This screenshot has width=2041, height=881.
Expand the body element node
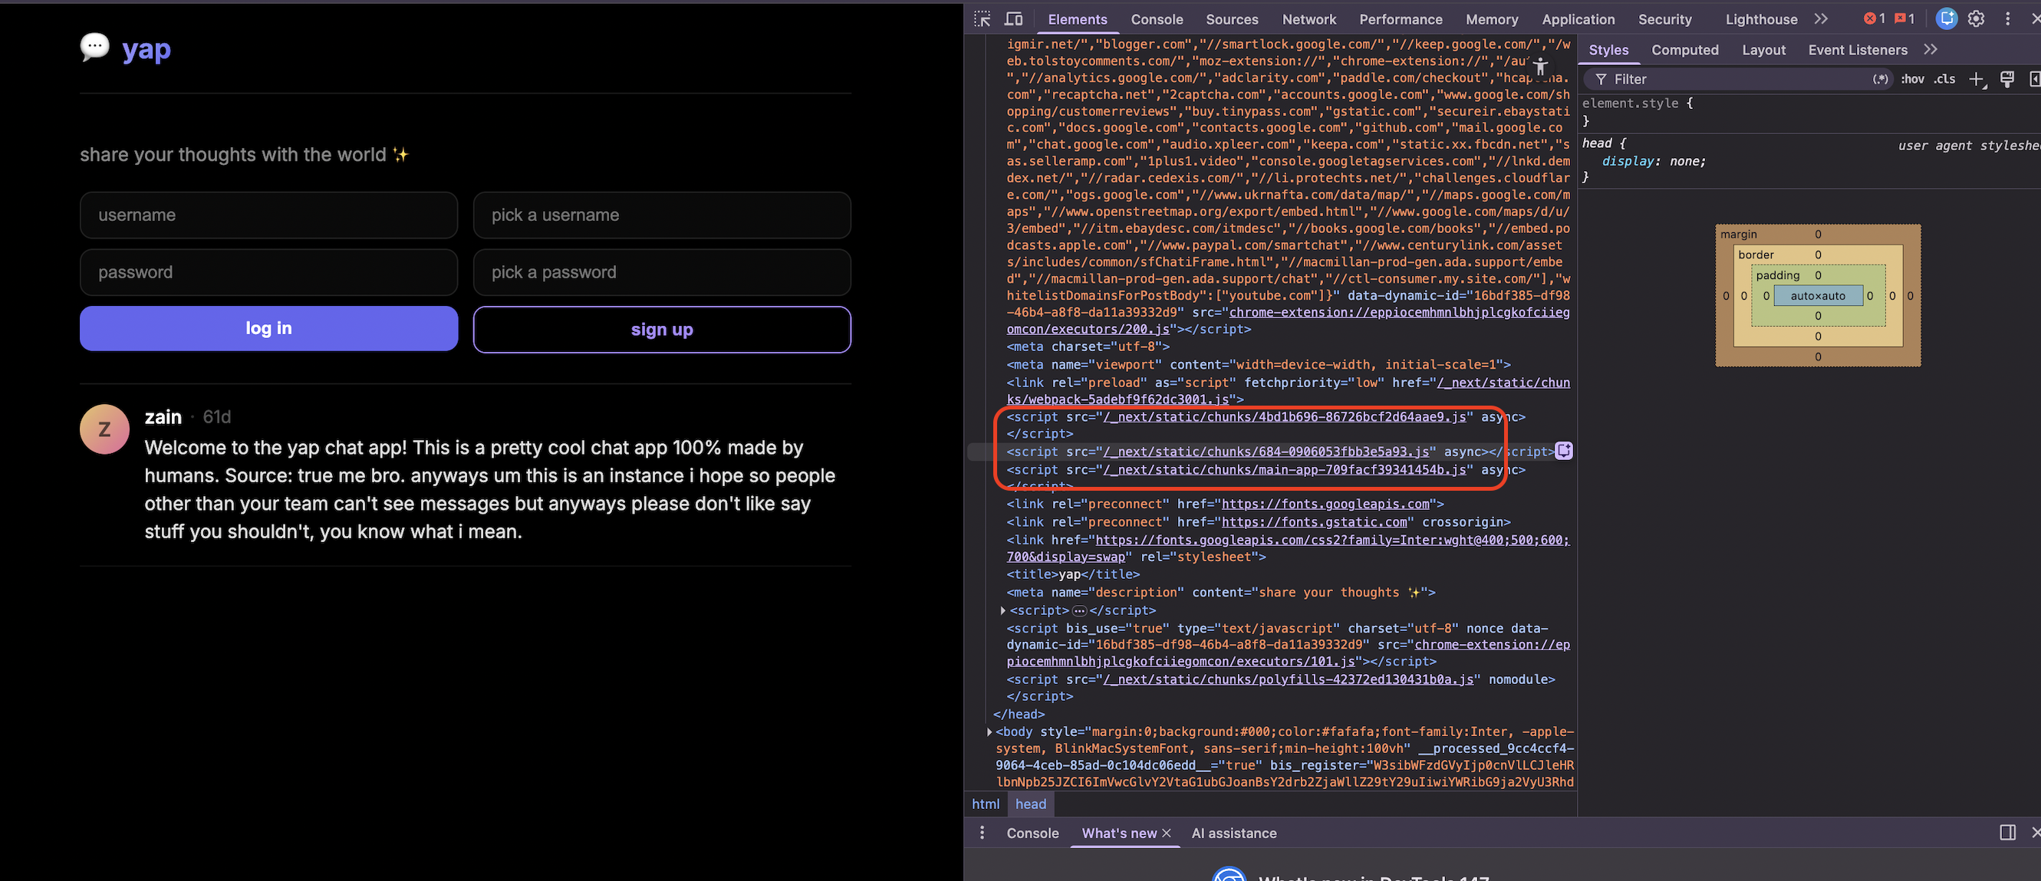click(x=989, y=732)
